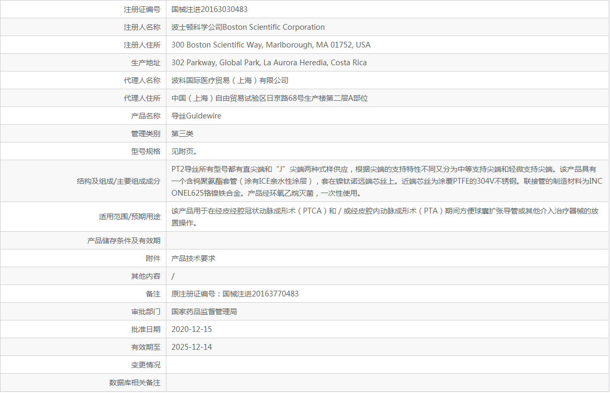
Task: Click the 有效期至 label
Action: (146, 347)
